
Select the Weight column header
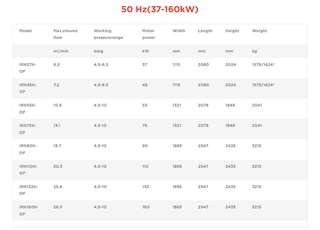[259, 31]
